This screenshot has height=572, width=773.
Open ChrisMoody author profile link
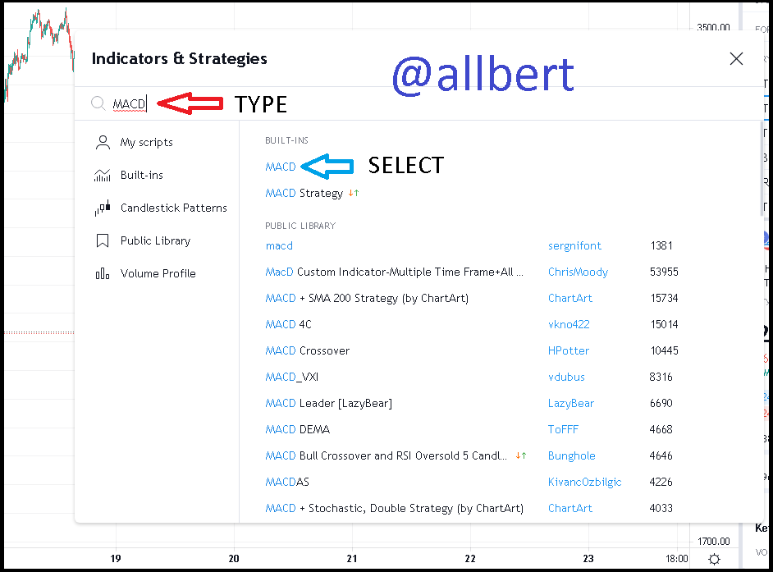[x=578, y=272]
